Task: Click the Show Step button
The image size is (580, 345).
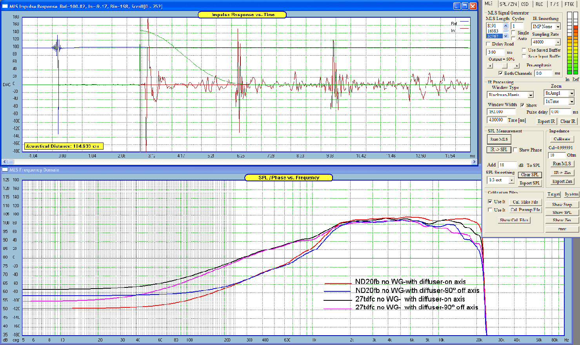Action: point(562,204)
